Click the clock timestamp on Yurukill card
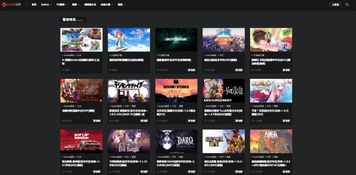The image size is (356, 175). 209,121
